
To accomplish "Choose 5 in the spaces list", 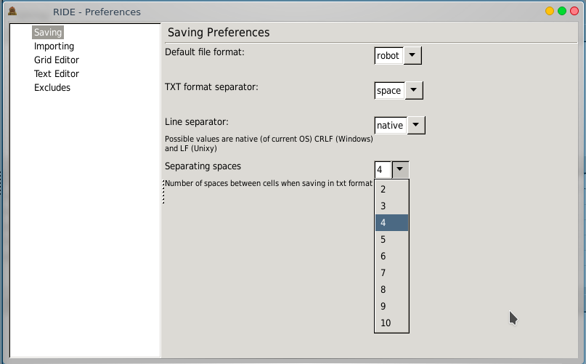I will [x=391, y=240].
